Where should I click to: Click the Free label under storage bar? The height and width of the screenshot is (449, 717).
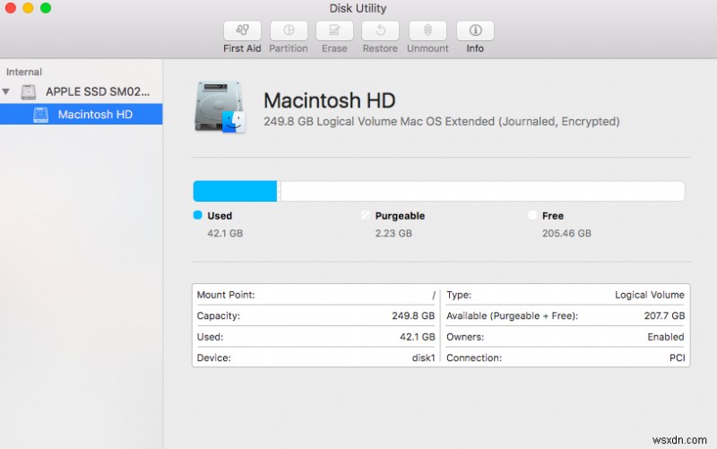[x=553, y=216]
